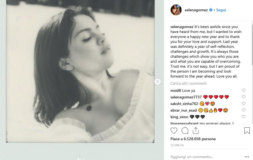Like sakshi_sinha762's comment
The height and width of the screenshot is (160, 253).
point(244,104)
